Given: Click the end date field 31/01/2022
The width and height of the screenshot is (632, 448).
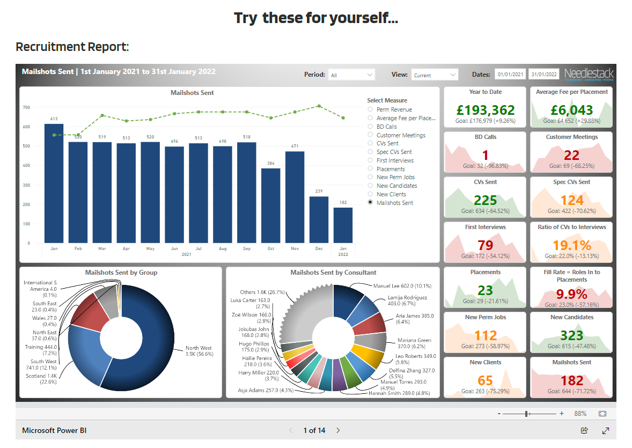Looking at the screenshot, I should [x=544, y=75].
